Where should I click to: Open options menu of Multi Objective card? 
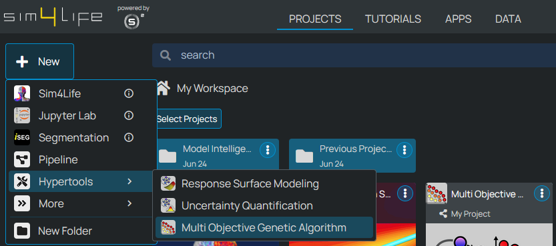pos(542,193)
